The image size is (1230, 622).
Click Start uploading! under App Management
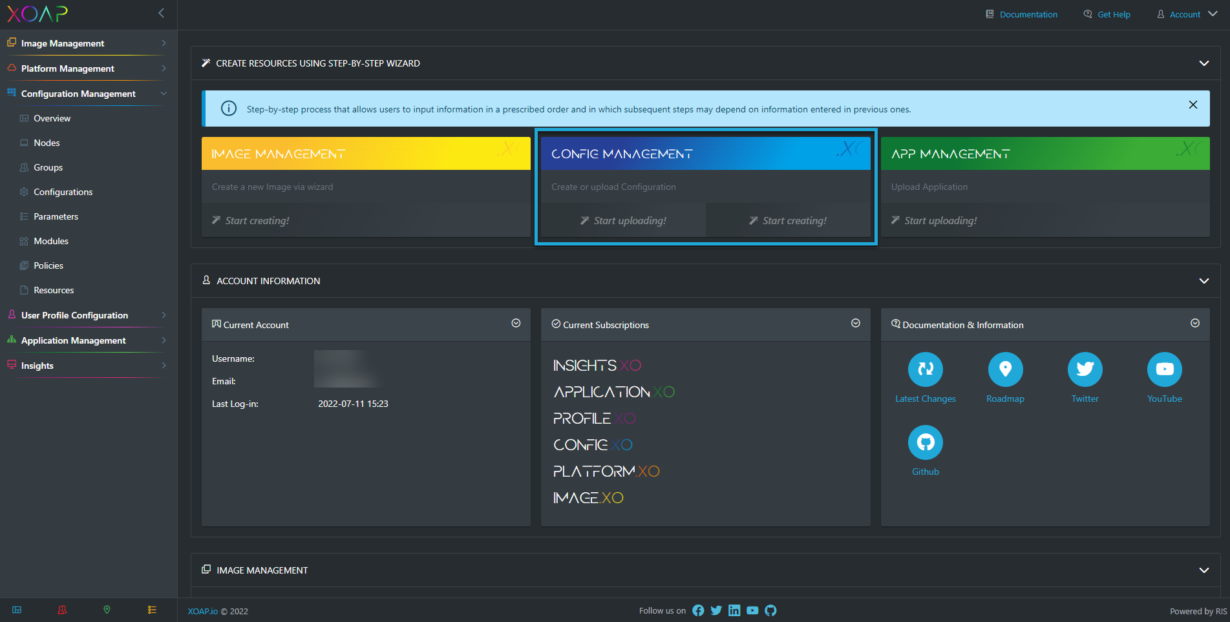934,220
